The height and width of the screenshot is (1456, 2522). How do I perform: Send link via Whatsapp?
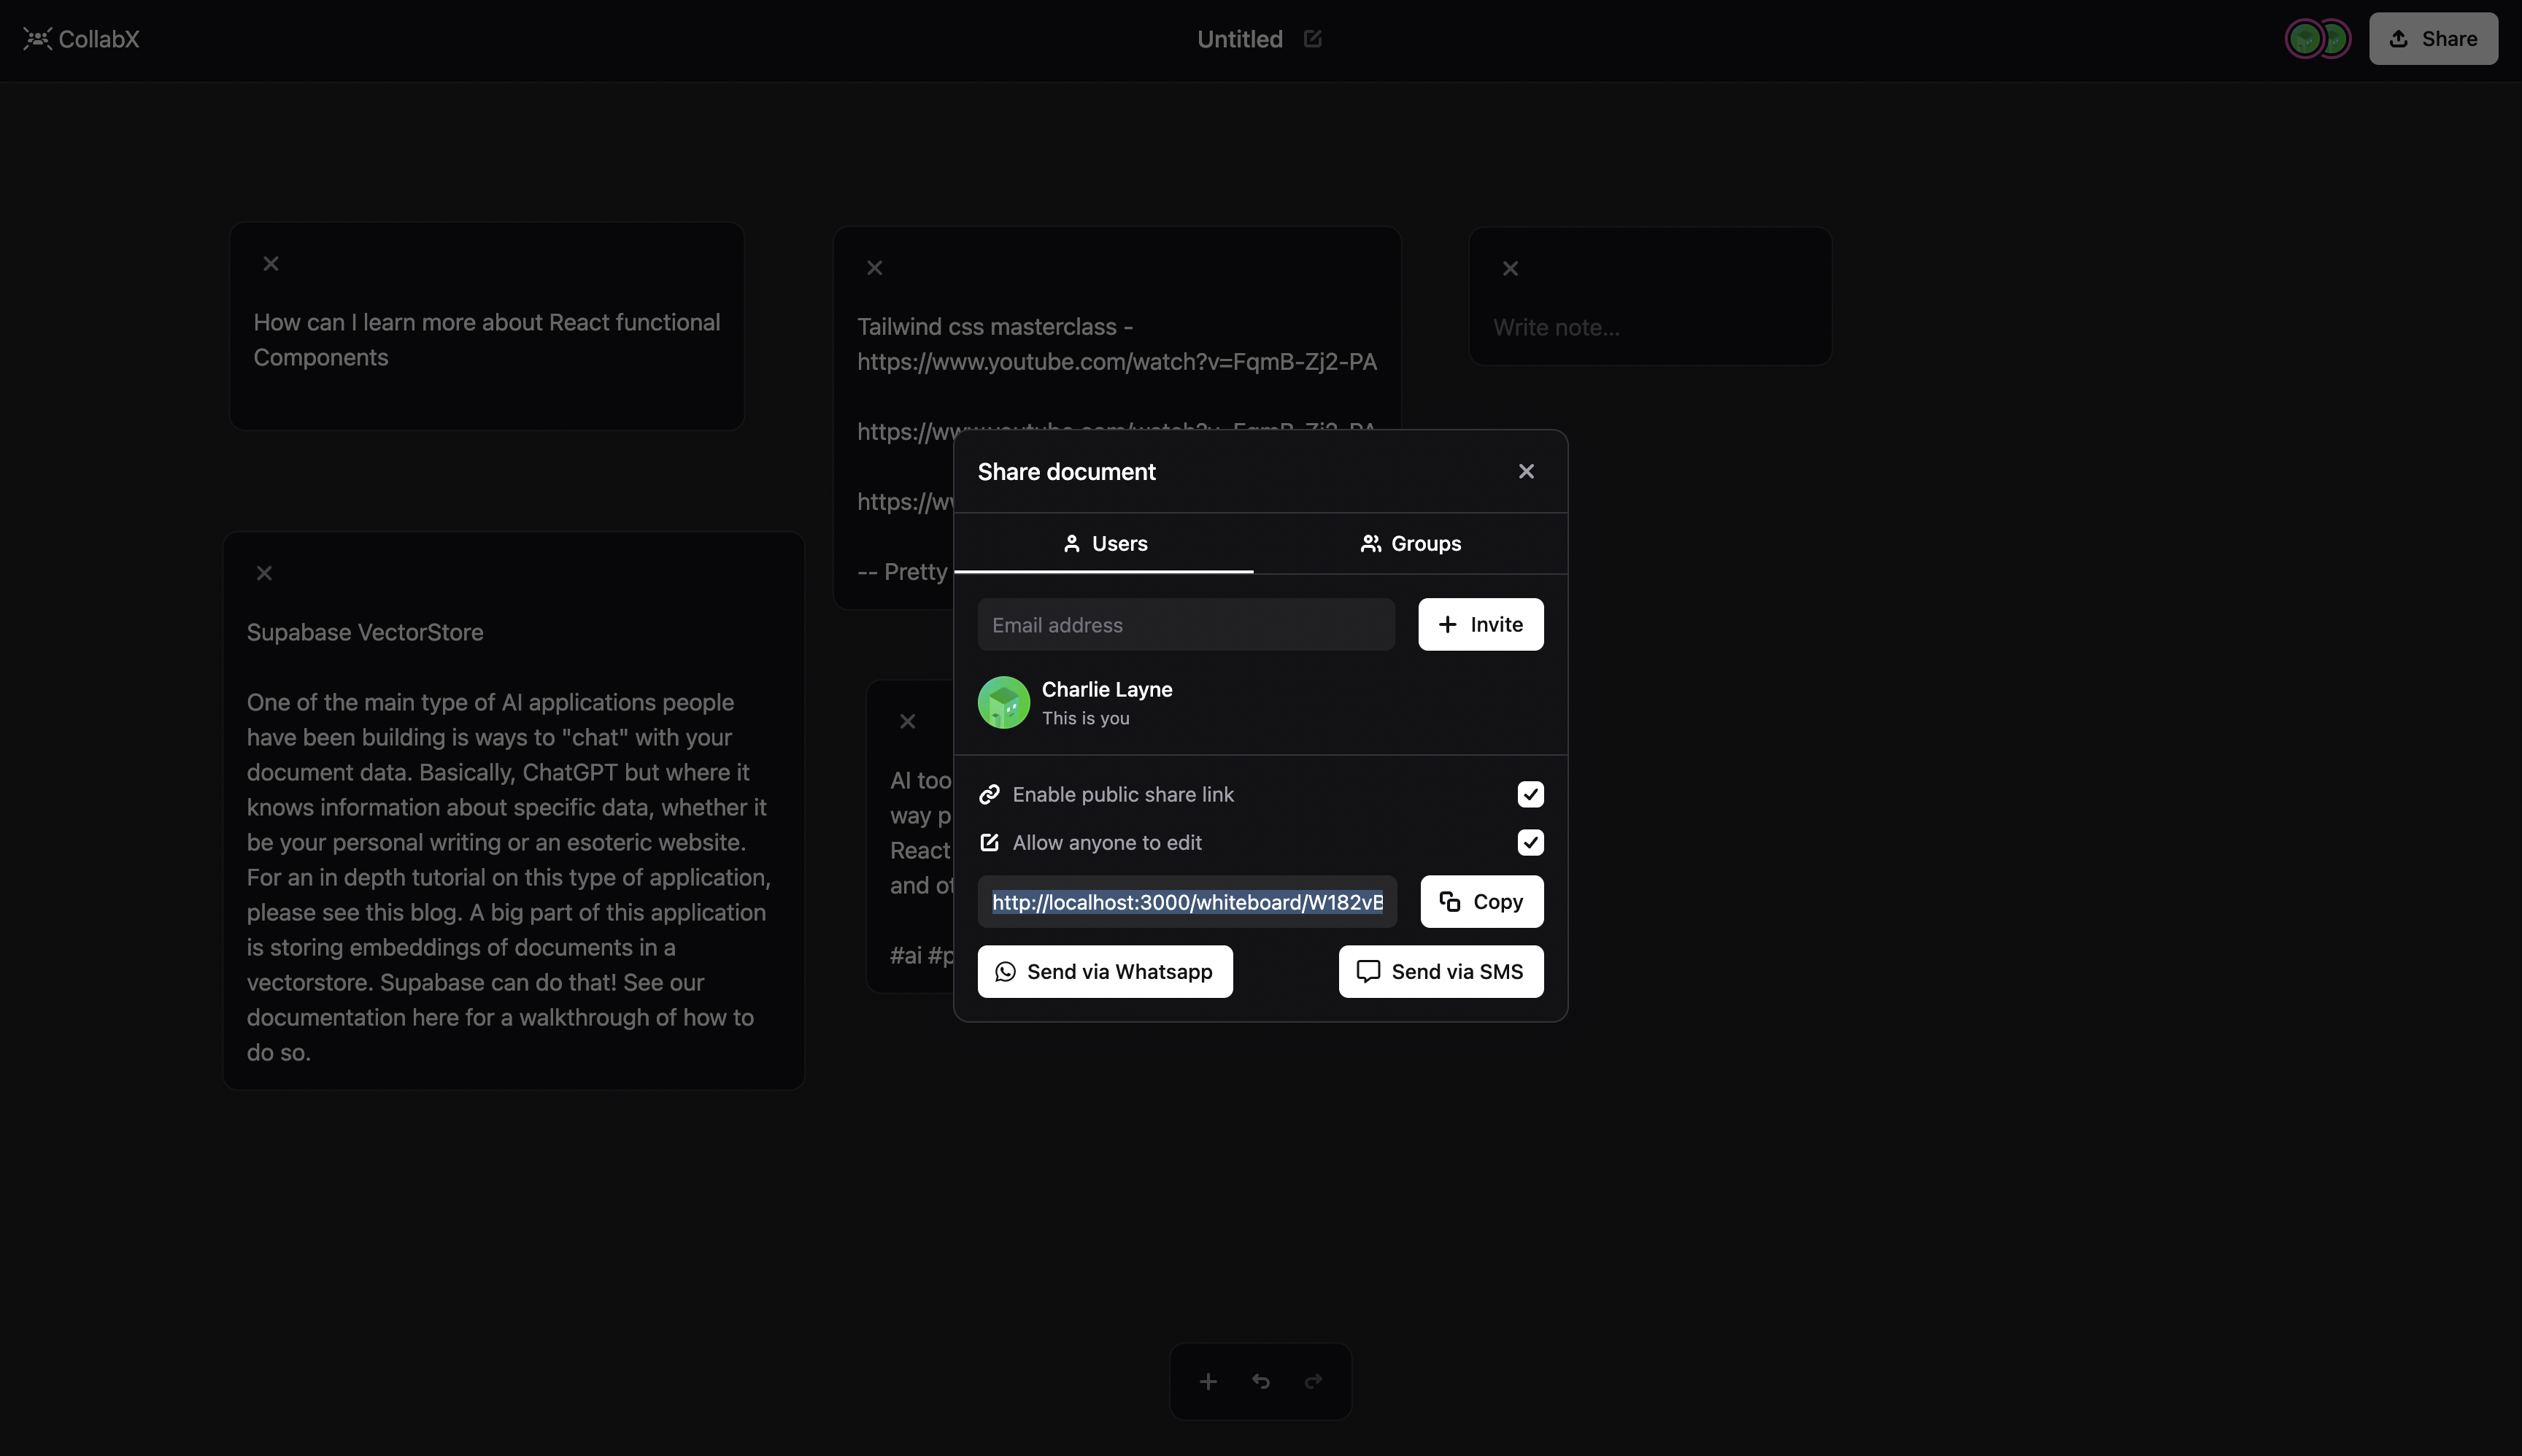click(x=1104, y=971)
